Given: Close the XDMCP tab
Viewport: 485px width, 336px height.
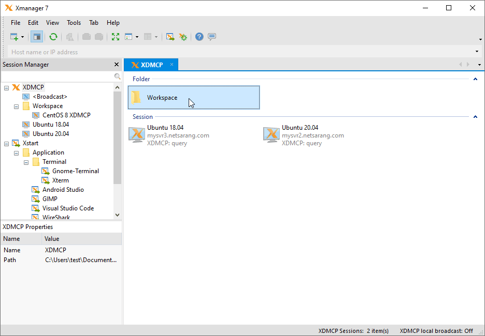Looking at the screenshot, I should 172,65.
